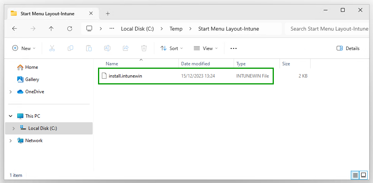Screen dimensions: 373x183
Task: Click the Rename icon in toolbar
Action: 107,48
